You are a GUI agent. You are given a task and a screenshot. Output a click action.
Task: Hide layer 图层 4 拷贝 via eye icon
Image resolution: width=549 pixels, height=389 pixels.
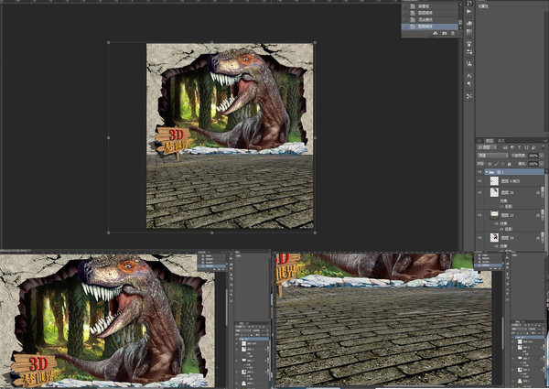coord(479,181)
